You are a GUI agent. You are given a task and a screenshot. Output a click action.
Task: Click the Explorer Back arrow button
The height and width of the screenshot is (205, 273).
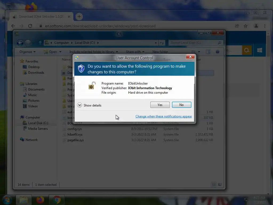(x=20, y=43)
